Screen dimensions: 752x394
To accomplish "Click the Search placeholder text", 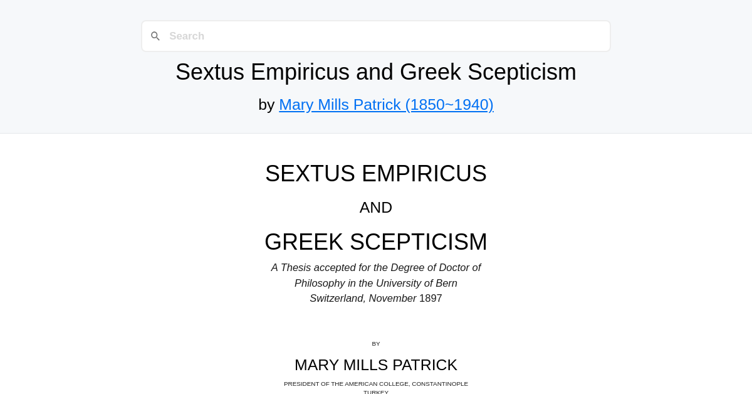I will click(x=186, y=36).
